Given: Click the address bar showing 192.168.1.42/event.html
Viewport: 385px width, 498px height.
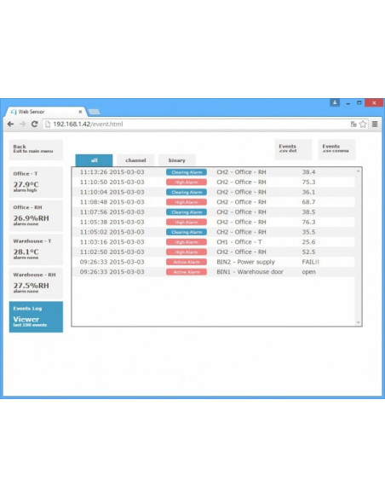Looking at the screenshot, I should pyautogui.click(x=197, y=124).
